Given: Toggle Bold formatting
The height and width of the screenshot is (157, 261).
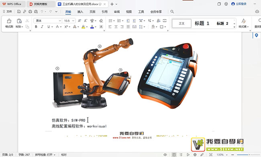Looking at the screenshot, I should [36, 27].
